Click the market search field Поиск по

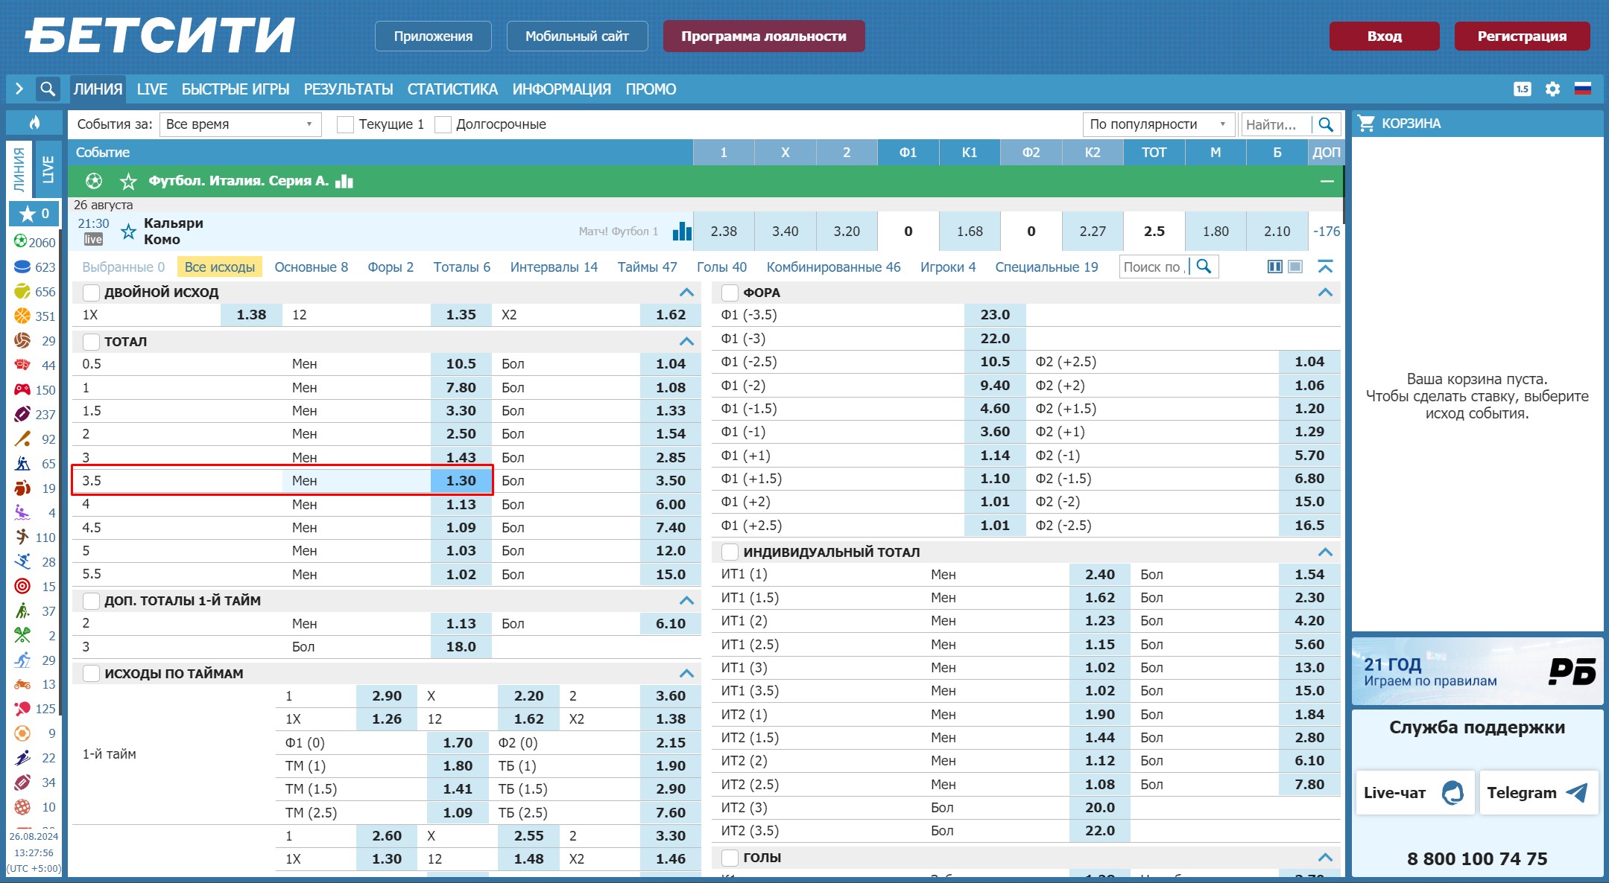pyautogui.click(x=1153, y=267)
